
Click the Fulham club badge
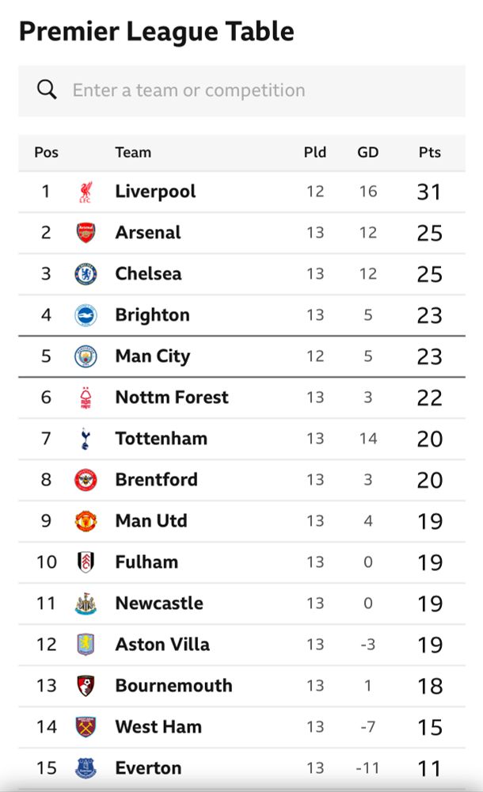(86, 562)
